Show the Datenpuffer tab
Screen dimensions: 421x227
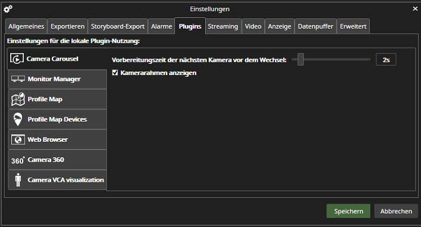click(315, 26)
